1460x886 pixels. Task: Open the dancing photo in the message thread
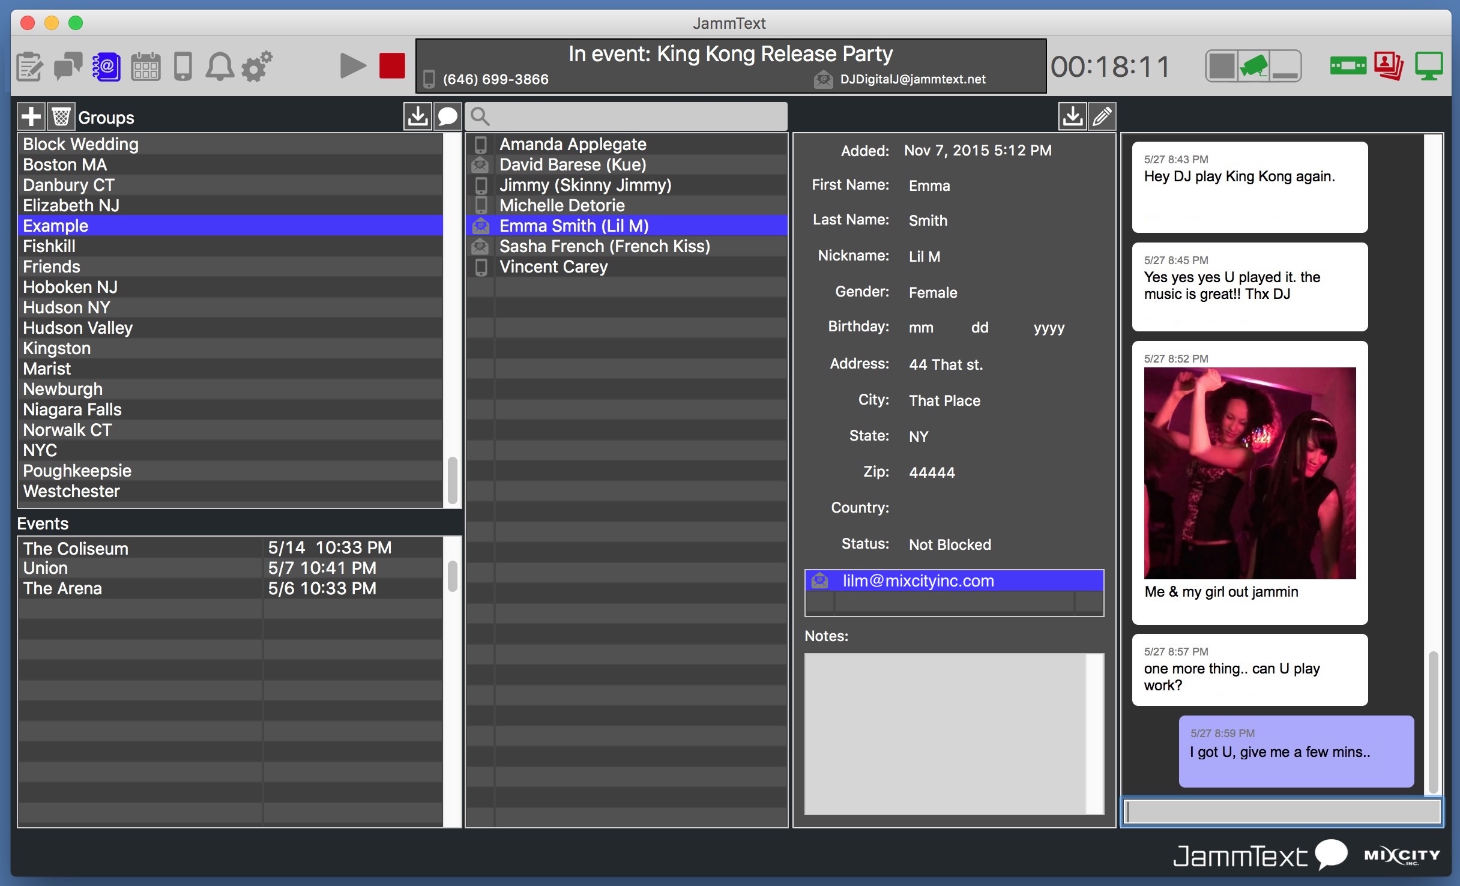click(1250, 473)
